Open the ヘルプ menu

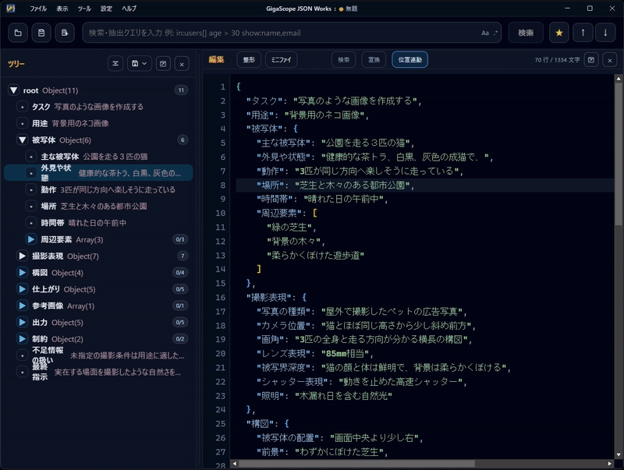(129, 9)
